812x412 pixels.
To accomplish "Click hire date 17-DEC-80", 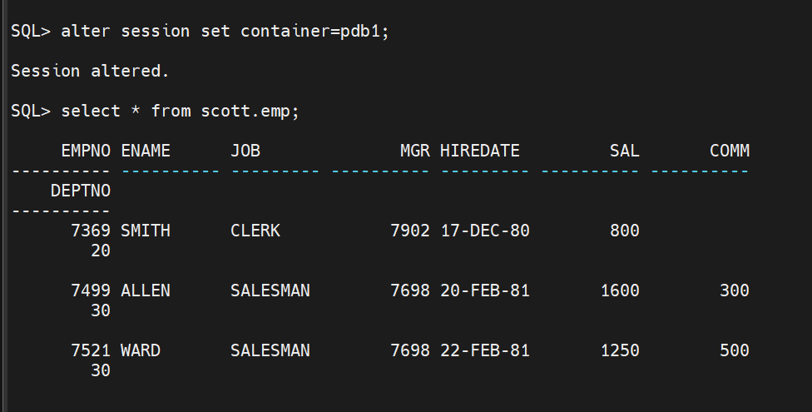I will [x=485, y=231].
